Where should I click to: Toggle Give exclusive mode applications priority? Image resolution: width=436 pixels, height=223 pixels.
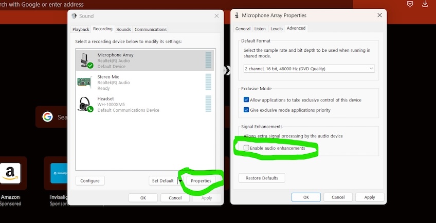246,110
